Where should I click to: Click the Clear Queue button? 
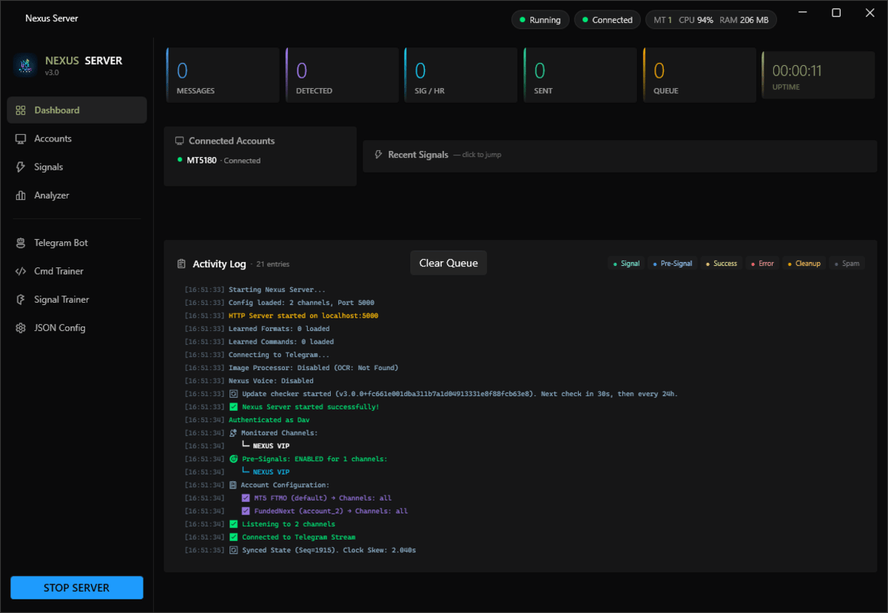(448, 263)
